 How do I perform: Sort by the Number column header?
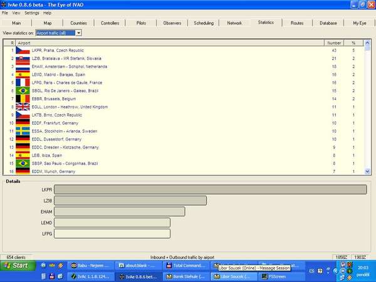[x=334, y=43]
